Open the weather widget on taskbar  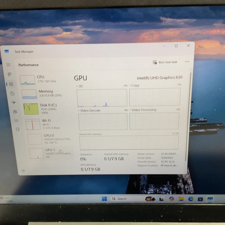coord(6,199)
